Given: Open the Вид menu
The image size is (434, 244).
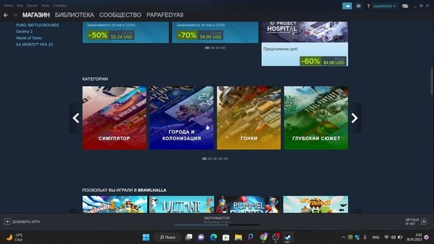Looking at the screenshot, I should tap(20, 5).
